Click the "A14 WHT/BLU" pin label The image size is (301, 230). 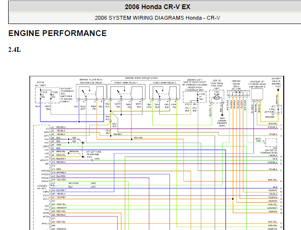click(x=59, y=172)
